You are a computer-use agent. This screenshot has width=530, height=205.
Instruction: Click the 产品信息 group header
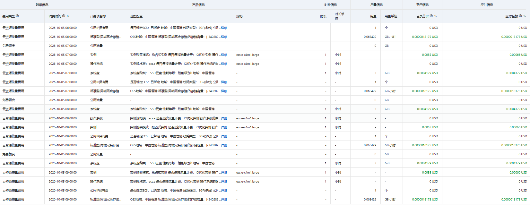[x=198, y=5]
